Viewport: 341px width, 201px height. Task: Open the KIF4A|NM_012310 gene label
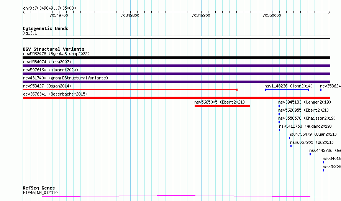pos(41,193)
